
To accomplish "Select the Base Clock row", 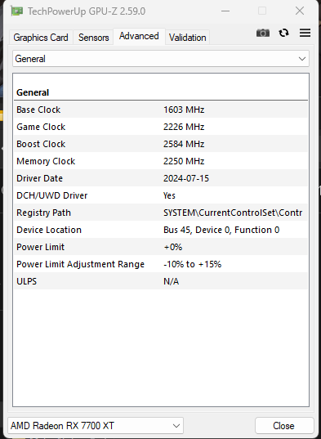I will 161,110.
